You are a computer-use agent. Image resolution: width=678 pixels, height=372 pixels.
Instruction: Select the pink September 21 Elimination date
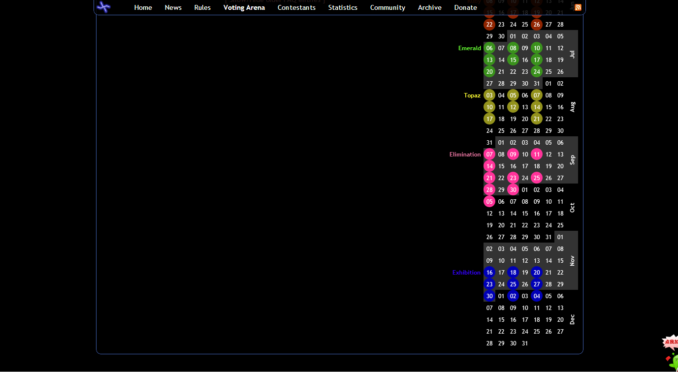tap(489, 178)
